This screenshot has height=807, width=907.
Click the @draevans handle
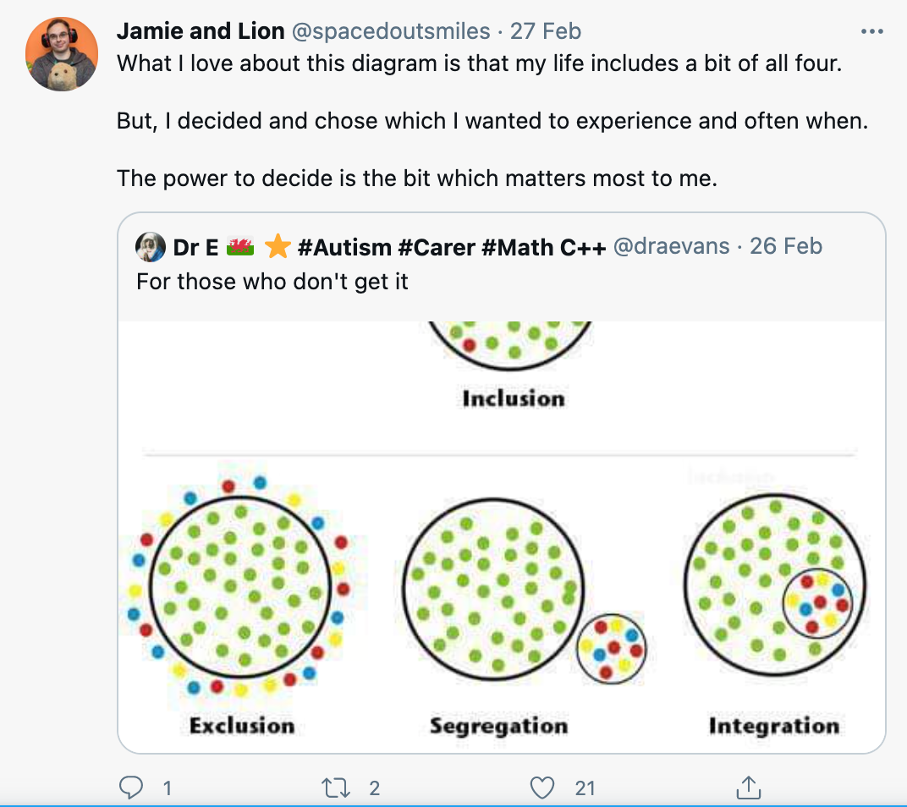pyautogui.click(x=671, y=247)
